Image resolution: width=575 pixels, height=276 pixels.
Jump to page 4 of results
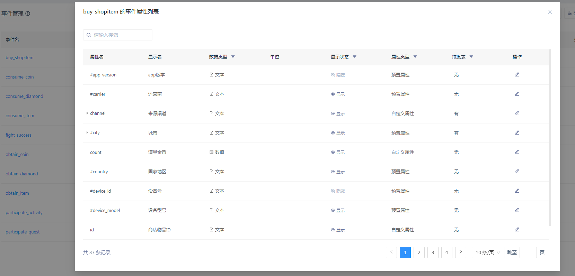tap(446, 252)
